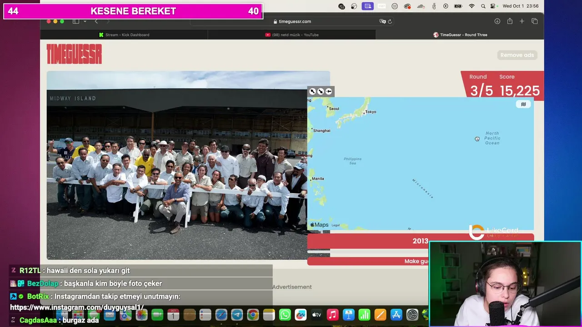This screenshot has width=582, height=327.
Task: Open System Settings from the Dock
Action: [412, 315]
